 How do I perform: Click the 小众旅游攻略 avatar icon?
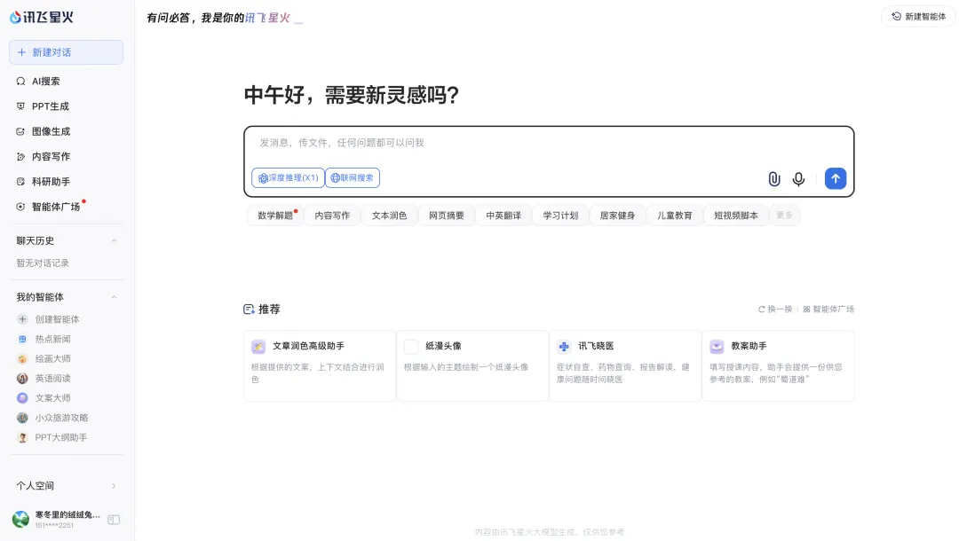[22, 418]
